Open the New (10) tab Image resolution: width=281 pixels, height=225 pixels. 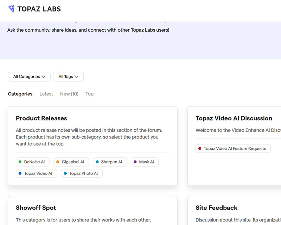coord(69,94)
